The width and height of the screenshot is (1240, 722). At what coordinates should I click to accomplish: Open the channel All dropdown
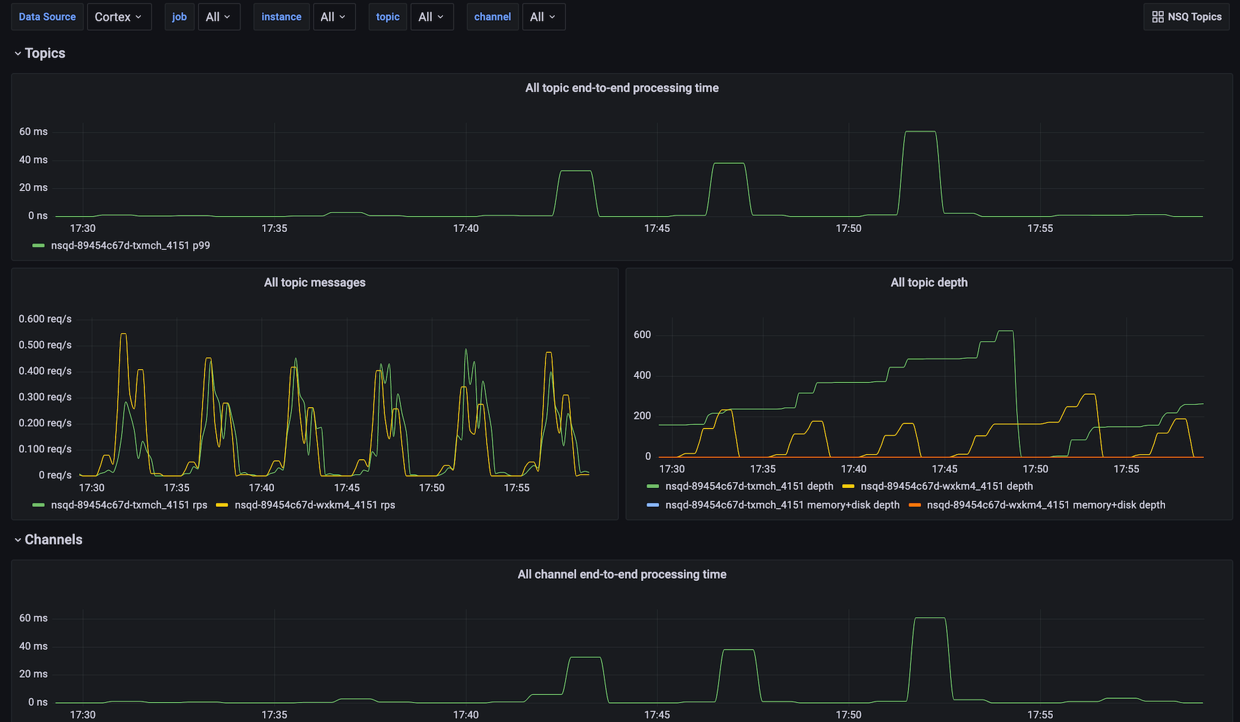[543, 17]
